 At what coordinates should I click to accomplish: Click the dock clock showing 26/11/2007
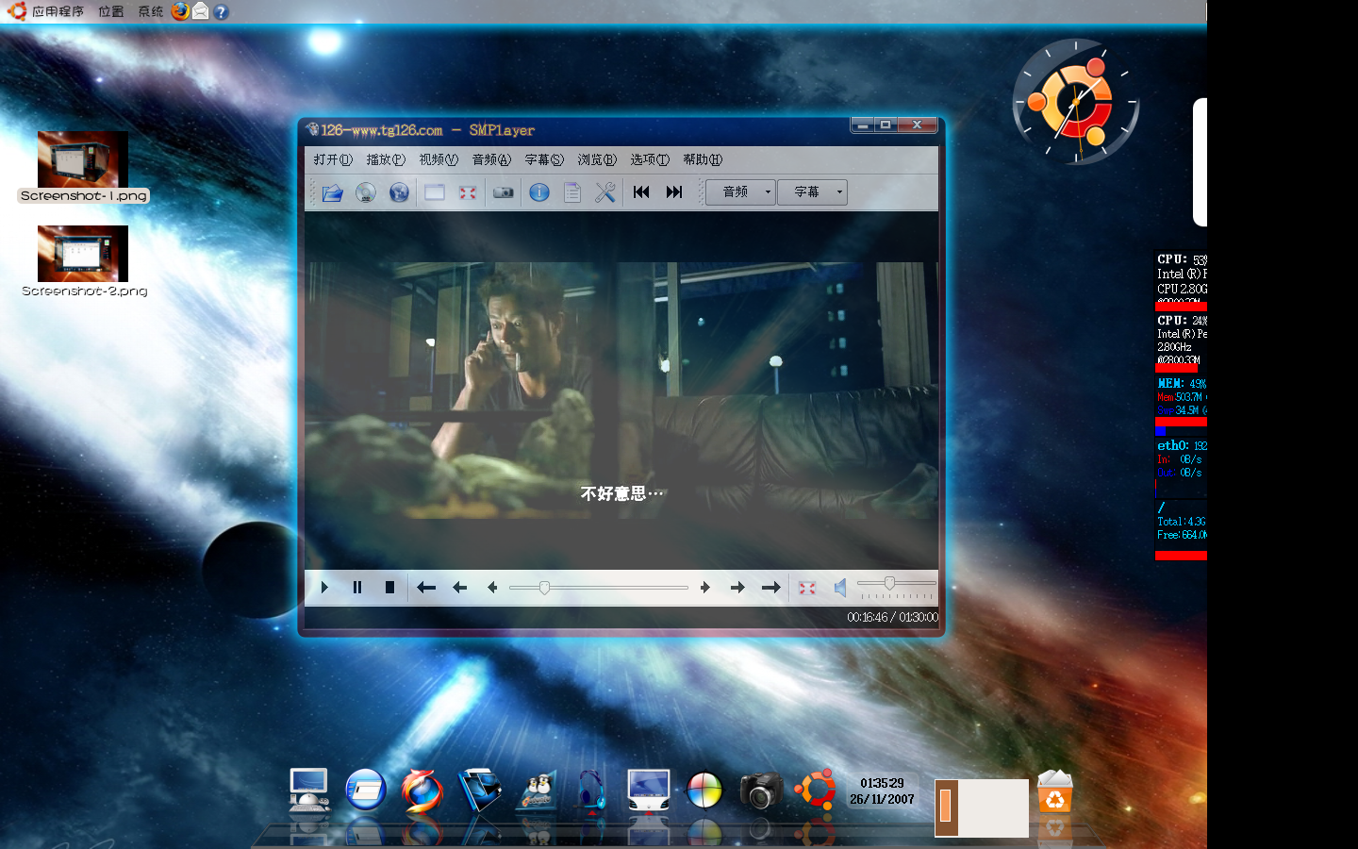point(882,791)
